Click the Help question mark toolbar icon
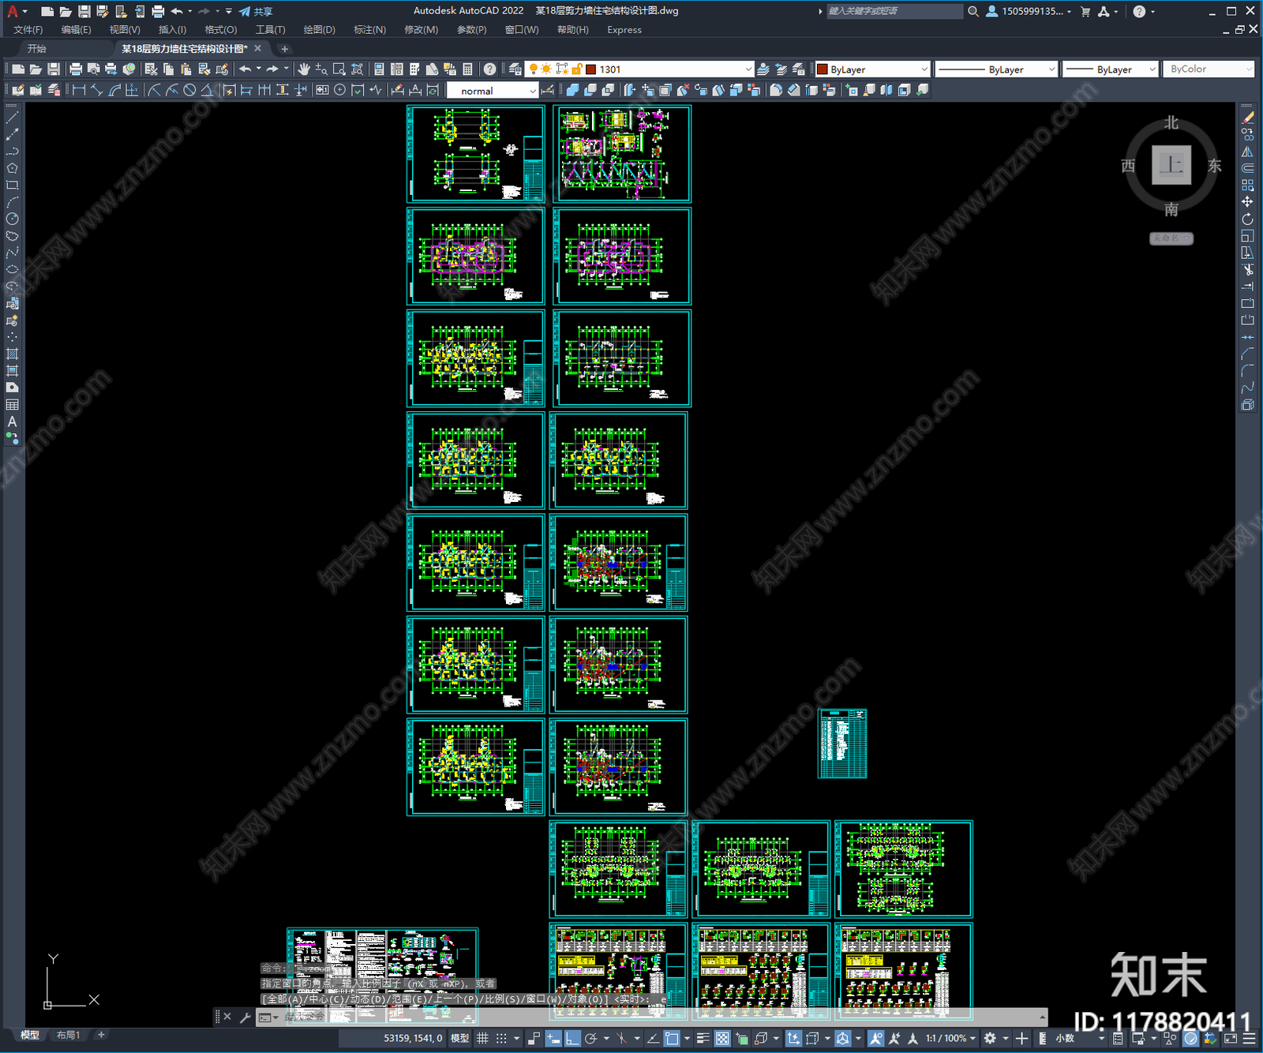Screen dimensions: 1263x1053 [x=490, y=69]
